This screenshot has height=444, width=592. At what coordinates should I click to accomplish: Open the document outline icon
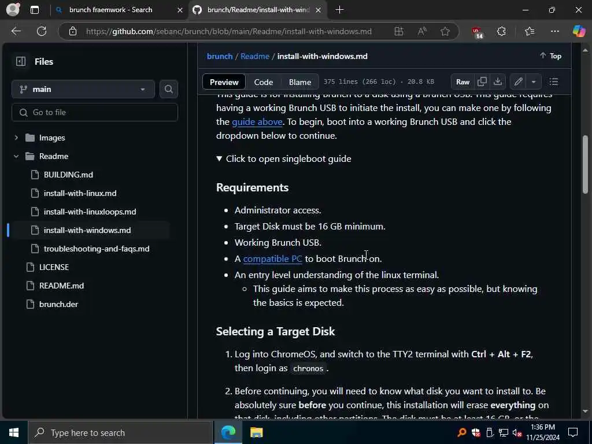click(554, 82)
